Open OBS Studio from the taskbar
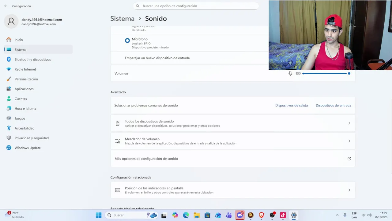The image size is (392, 221). [272, 215]
